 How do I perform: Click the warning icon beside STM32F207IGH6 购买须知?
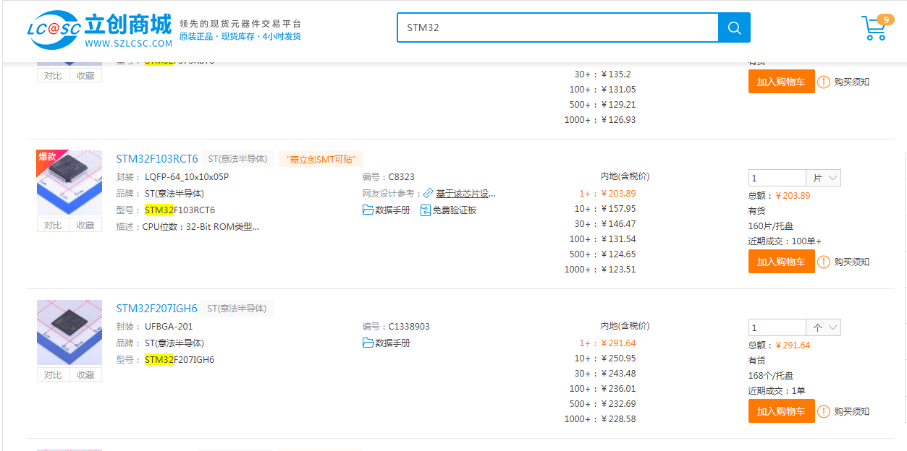click(x=824, y=411)
